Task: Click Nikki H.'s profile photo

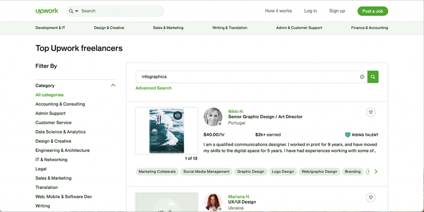Action: 213,117
